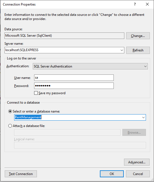Image resolution: width=154 pixels, height=182 pixels.
Task: Expand the database name dropdown arrow
Action: pos(143,117)
